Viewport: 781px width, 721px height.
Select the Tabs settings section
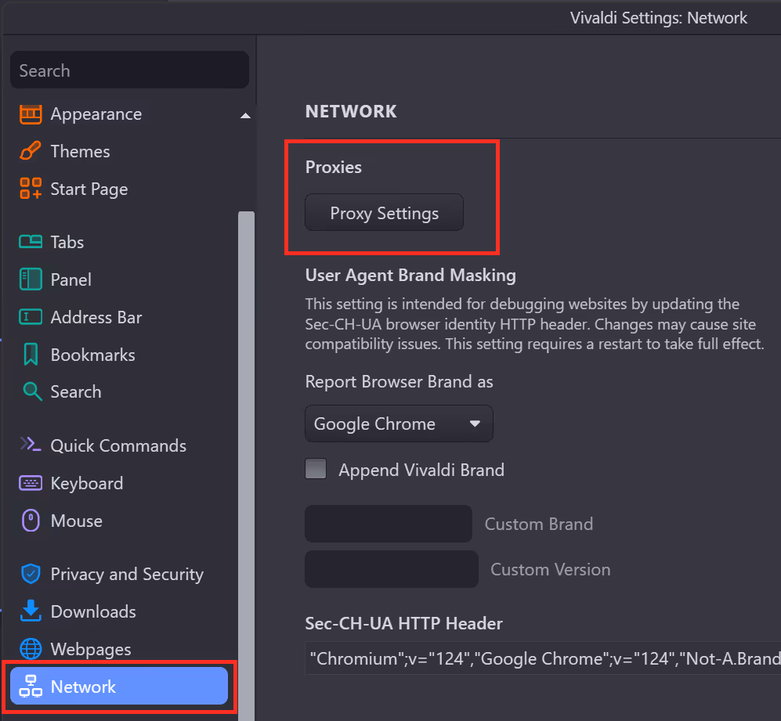click(67, 242)
